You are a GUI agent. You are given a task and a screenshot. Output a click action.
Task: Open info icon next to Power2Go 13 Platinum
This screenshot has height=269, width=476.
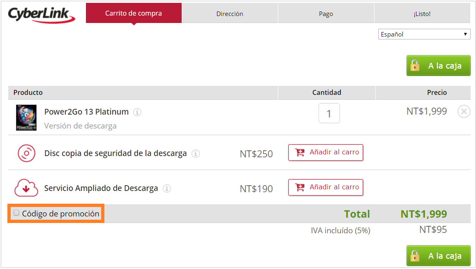[x=137, y=112]
